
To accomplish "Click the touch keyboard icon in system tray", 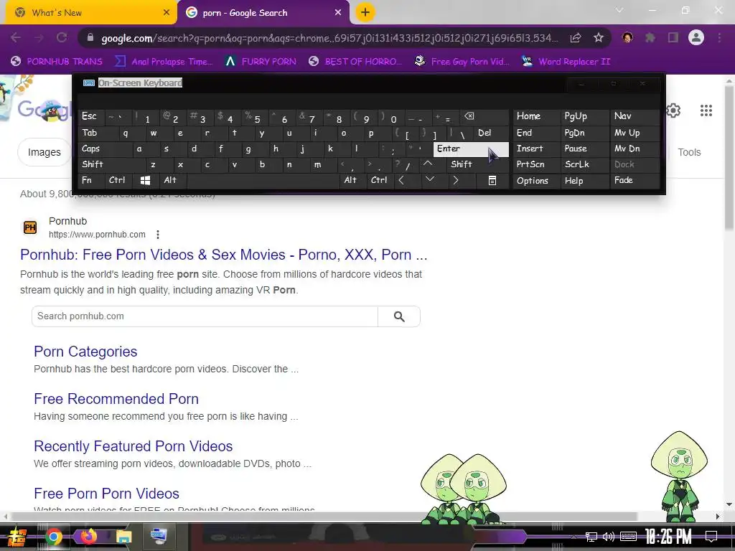I will [628, 537].
